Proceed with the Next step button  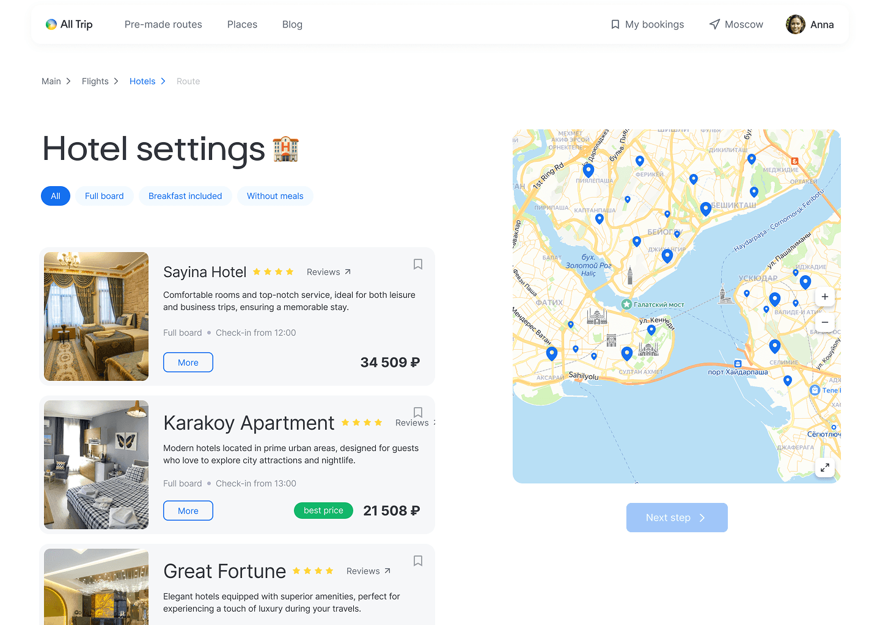677,518
